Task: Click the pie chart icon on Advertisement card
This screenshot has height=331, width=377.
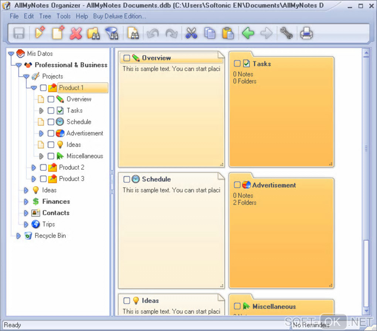Action: click(x=246, y=185)
